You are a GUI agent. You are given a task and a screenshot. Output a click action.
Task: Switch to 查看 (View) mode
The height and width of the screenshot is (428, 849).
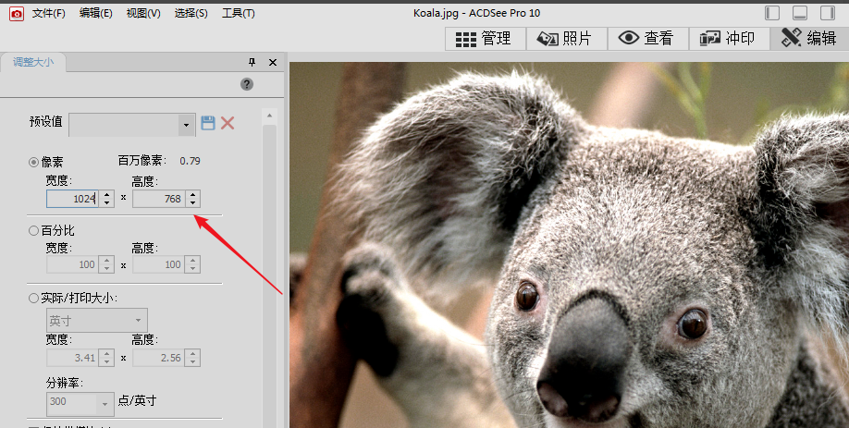tap(646, 39)
